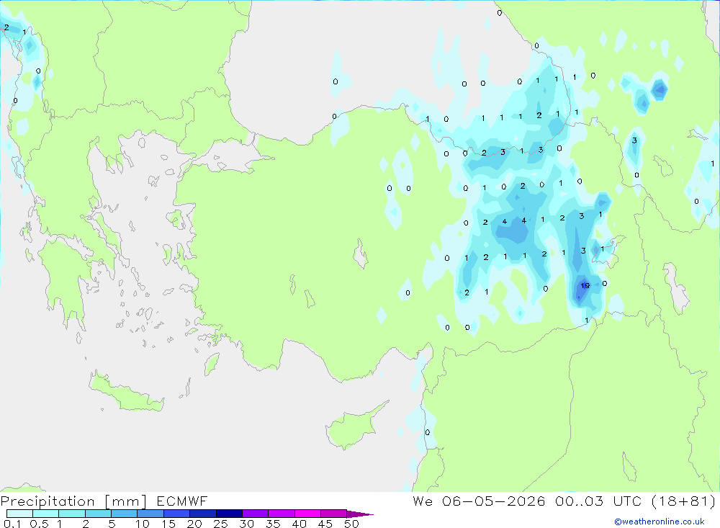Pick the 15–20 mm legend swatch

[x=177, y=514]
